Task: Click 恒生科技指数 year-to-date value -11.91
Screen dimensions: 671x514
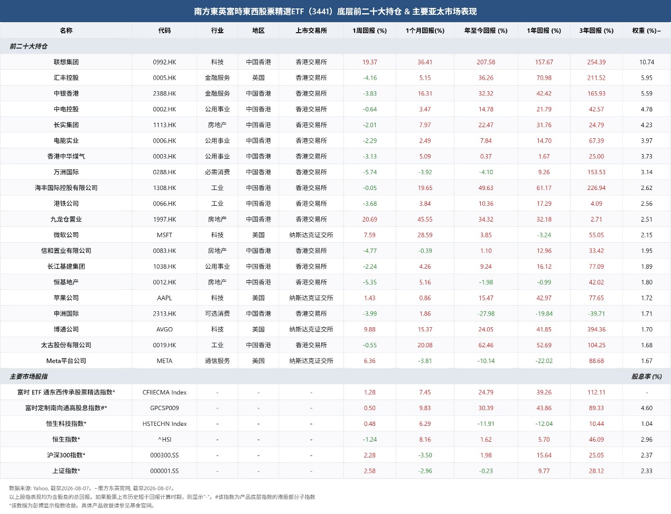Action: [x=486, y=424]
